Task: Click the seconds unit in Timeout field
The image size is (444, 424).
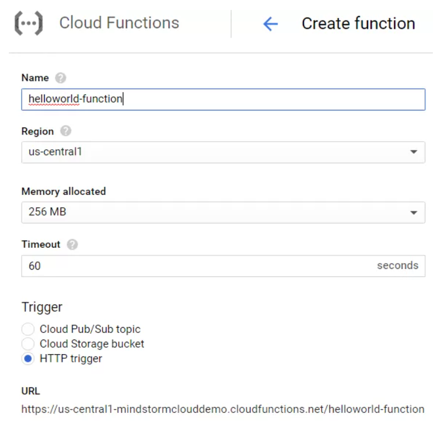Action: [x=398, y=265]
